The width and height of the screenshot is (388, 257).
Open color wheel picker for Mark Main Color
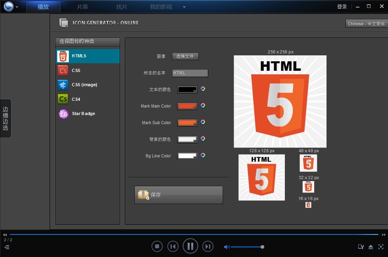point(203,105)
